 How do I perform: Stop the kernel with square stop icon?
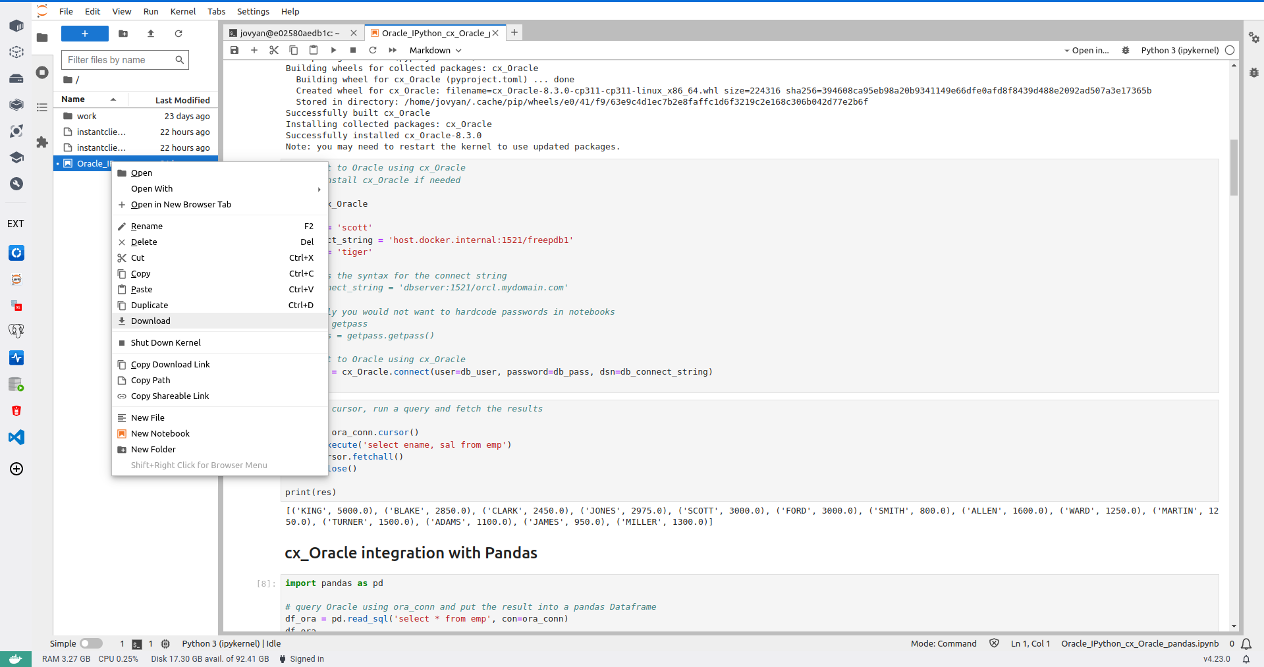(353, 50)
